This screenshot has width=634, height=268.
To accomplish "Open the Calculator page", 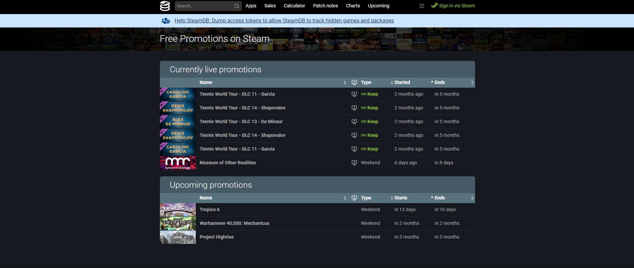I will (294, 6).
